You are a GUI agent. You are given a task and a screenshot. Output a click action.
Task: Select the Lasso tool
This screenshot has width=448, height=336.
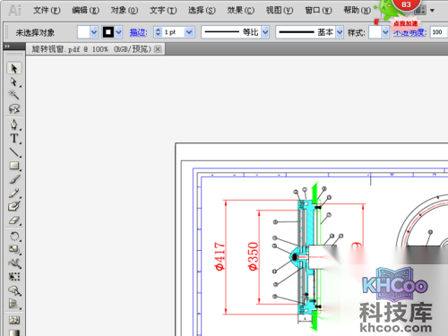click(x=14, y=108)
